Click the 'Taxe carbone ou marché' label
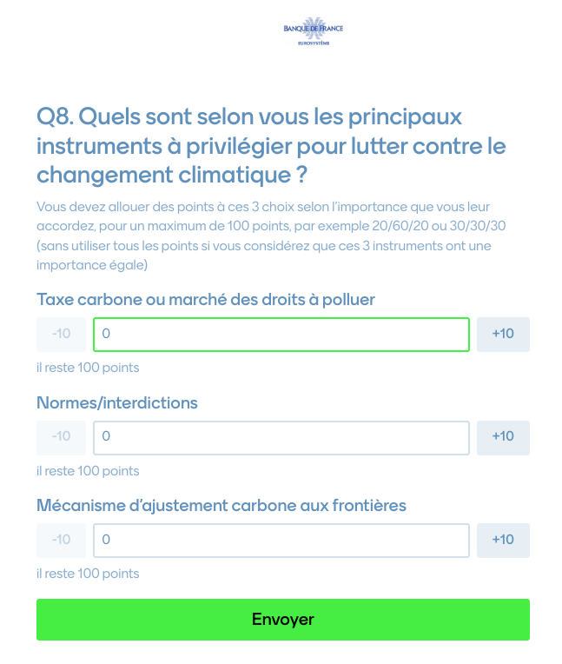 point(206,300)
